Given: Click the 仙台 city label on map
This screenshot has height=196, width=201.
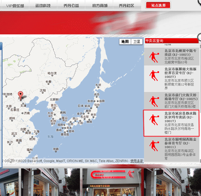Looking at the screenshot, I should (97, 104).
